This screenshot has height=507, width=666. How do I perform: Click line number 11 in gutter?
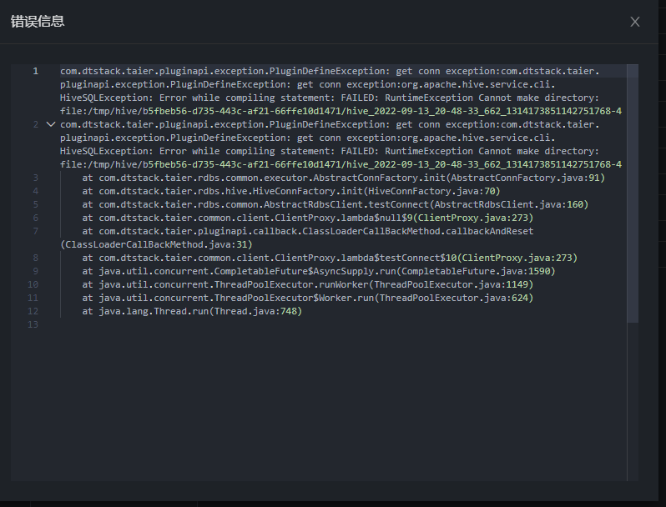click(x=33, y=298)
